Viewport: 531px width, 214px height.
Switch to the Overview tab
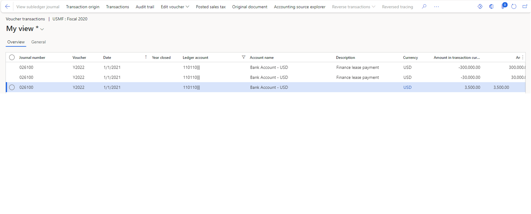16,42
